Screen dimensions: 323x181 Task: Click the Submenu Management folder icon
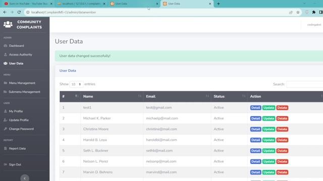(x=6, y=92)
